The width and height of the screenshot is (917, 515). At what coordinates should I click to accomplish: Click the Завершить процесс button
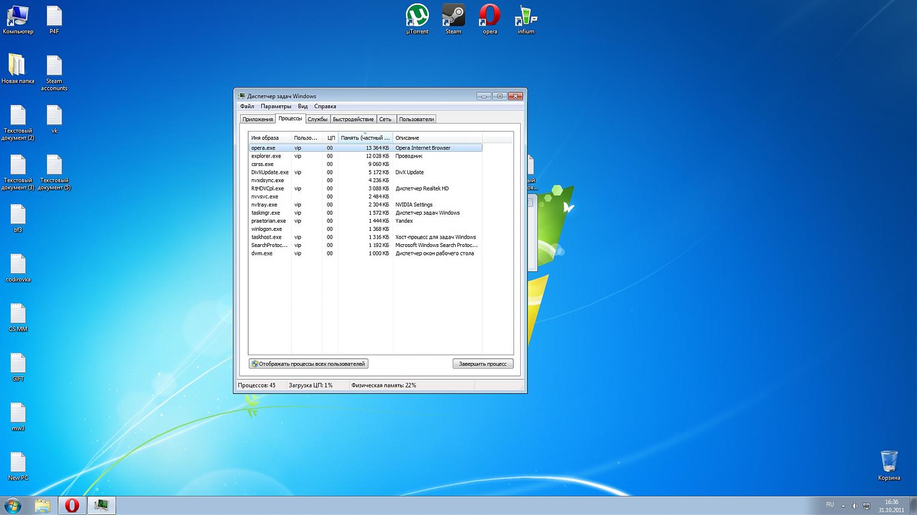pyautogui.click(x=482, y=364)
